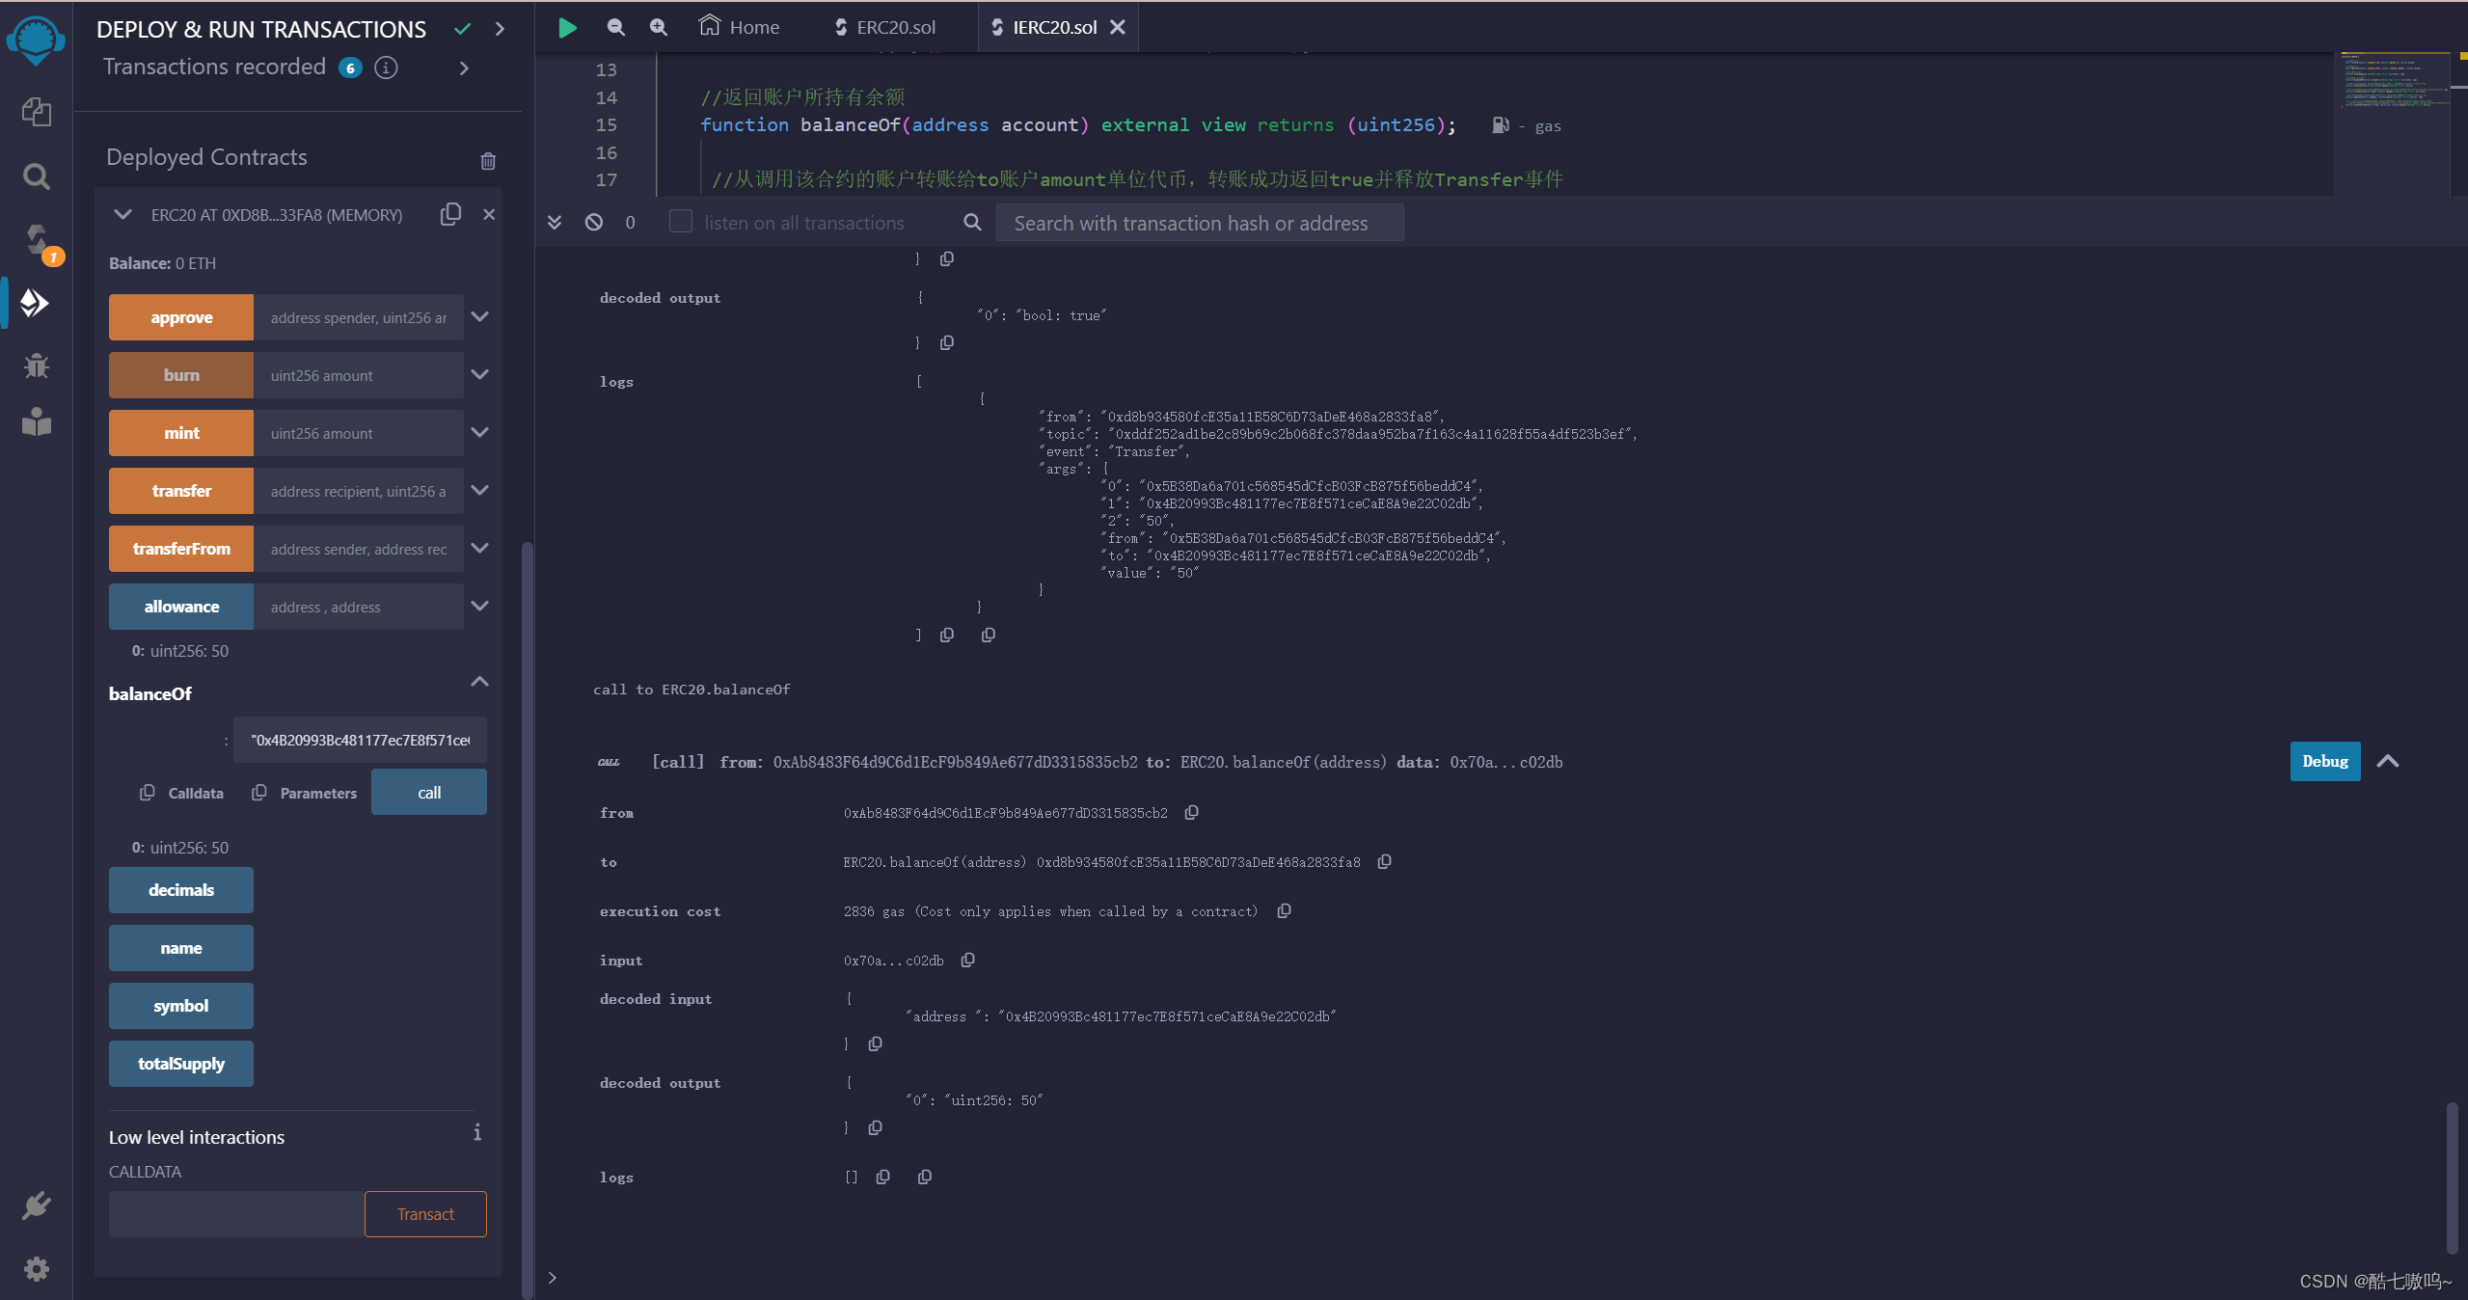Open the Settings gear icon
This screenshot has height=1300, width=2468.
tap(37, 1268)
